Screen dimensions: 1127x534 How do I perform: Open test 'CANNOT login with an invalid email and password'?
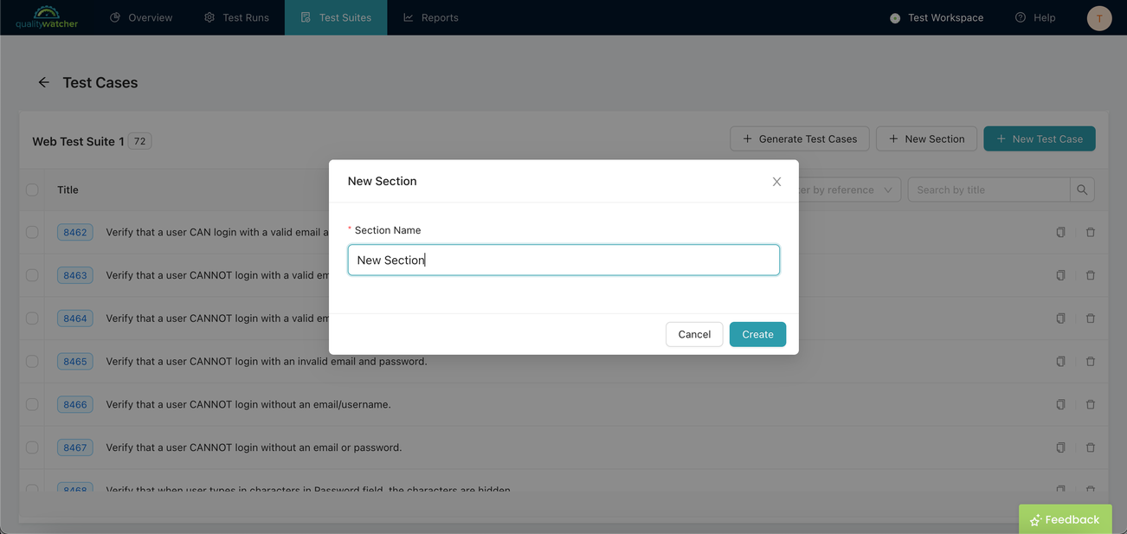coord(267,361)
